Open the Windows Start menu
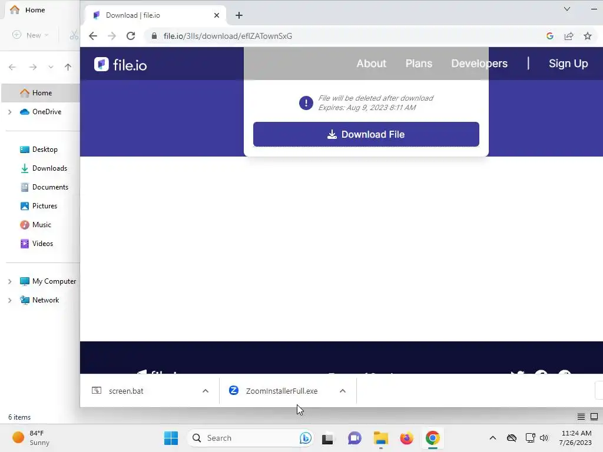The width and height of the screenshot is (603, 452). (x=171, y=438)
